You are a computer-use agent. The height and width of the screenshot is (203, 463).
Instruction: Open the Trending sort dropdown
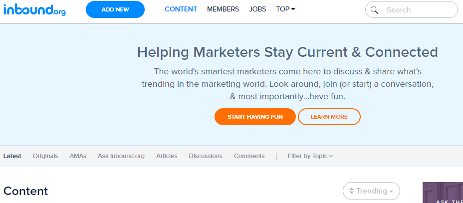(x=371, y=191)
